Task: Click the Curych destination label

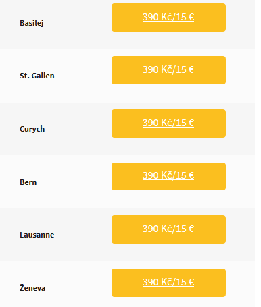Action: [x=32, y=129]
